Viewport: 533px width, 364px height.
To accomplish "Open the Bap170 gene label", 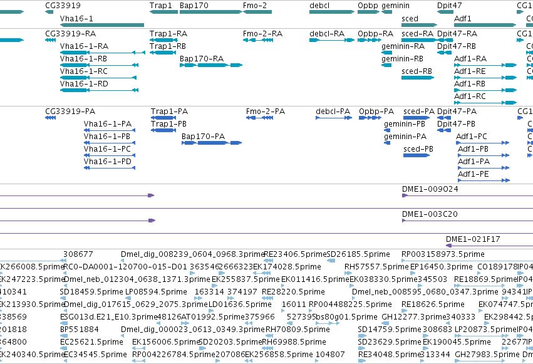I will (x=194, y=6).
